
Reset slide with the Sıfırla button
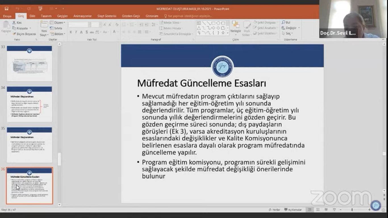tap(56, 28)
